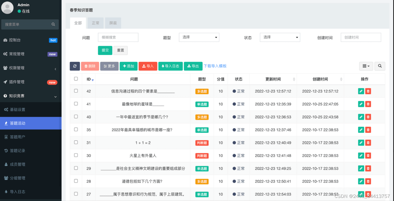Tick the checkbox for row ID 41

[x=76, y=104]
